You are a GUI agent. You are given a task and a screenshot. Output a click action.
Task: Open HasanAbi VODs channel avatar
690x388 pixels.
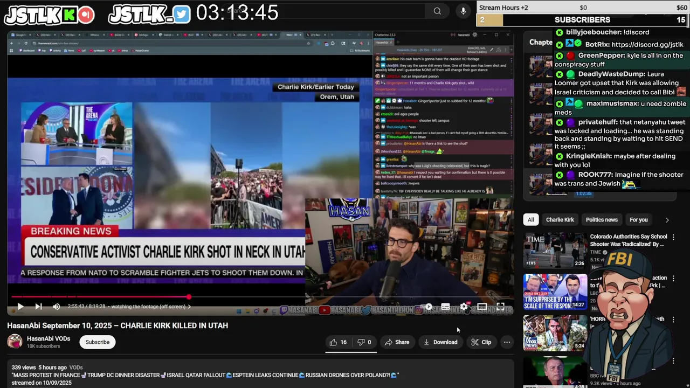coord(15,342)
